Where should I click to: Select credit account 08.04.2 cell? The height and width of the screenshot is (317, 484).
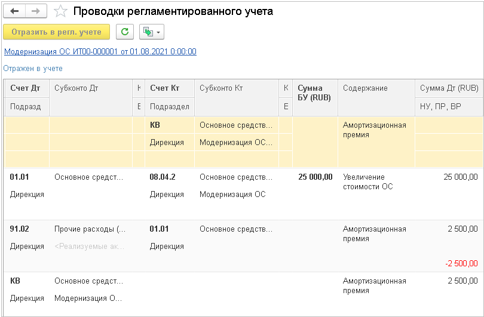163,177
